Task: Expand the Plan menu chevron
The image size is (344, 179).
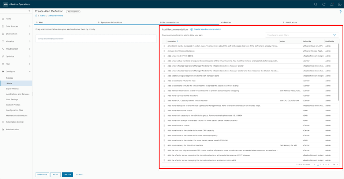Action: pyautogui.click(x=30, y=64)
